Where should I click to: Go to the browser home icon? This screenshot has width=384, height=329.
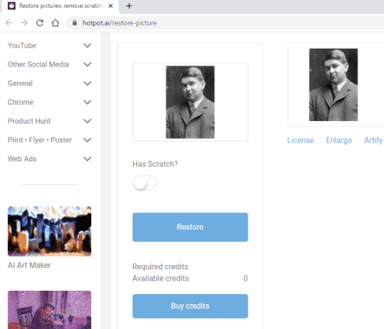pyautogui.click(x=55, y=23)
